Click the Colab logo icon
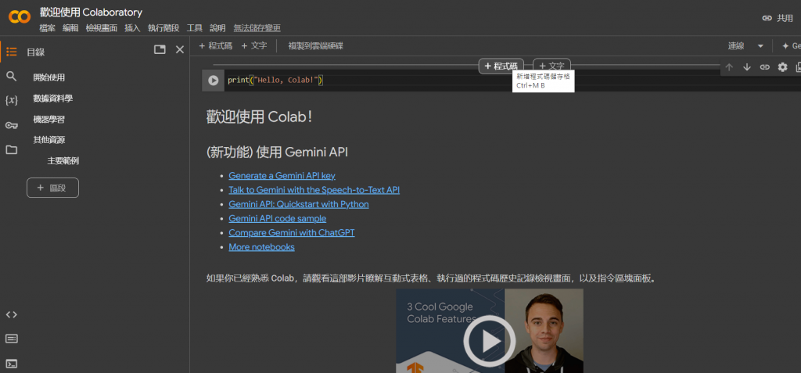Viewport: 801px width, 373px height. coord(20,17)
